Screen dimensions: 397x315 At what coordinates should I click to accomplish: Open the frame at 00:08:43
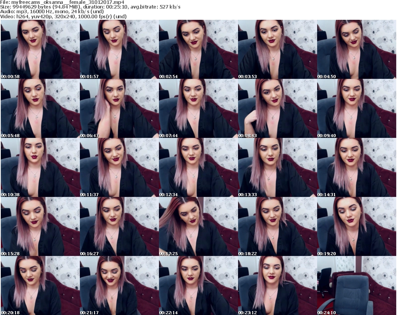click(x=278, y=108)
